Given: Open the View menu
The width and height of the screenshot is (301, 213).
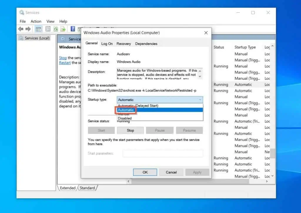Looking at the screenshot, I should [50, 21].
